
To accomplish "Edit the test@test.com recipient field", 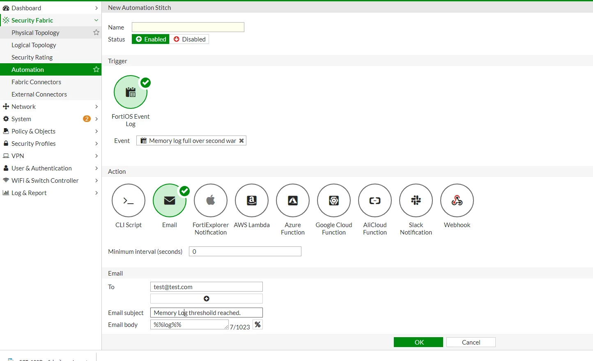I will click(x=207, y=287).
